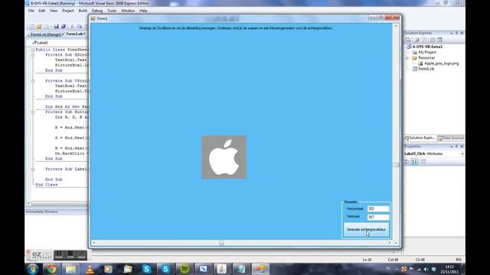Open the Project menu
Viewport: 490px width, 275px height.
pos(68,11)
